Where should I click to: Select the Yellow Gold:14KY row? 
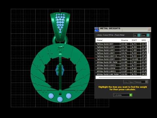121,50
